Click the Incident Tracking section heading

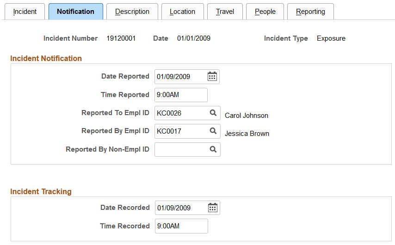point(41,192)
